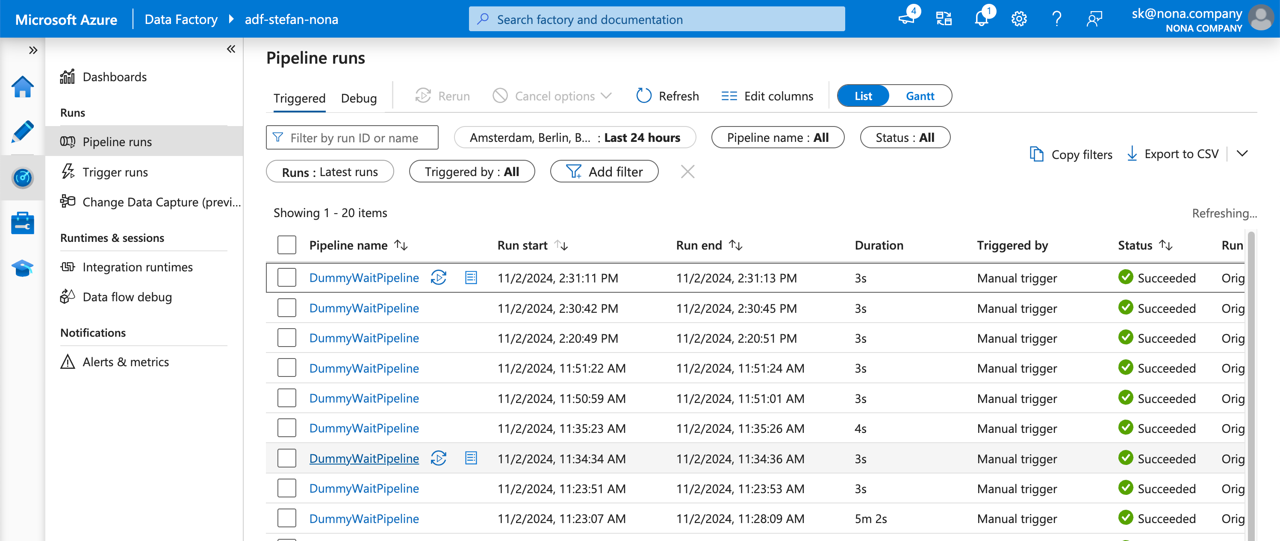1280x541 pixels.
Task: Click the Refresh button
Action: pos(667,96)
